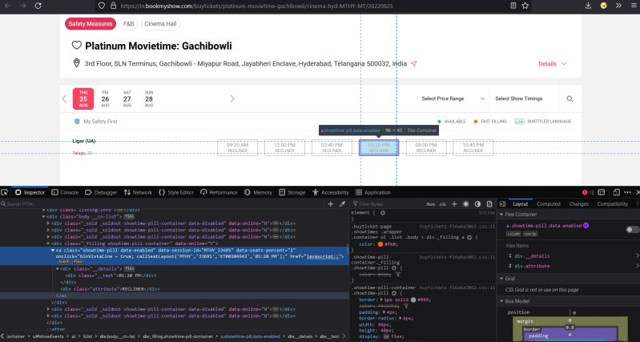The image size is (640, 342).
Task: Click the Safety Measures pill button
Action: [x=91, y=24]
